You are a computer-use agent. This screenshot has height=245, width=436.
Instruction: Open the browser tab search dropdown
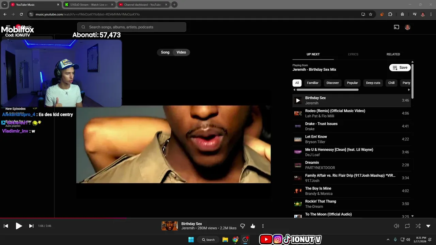pos(4,5)
